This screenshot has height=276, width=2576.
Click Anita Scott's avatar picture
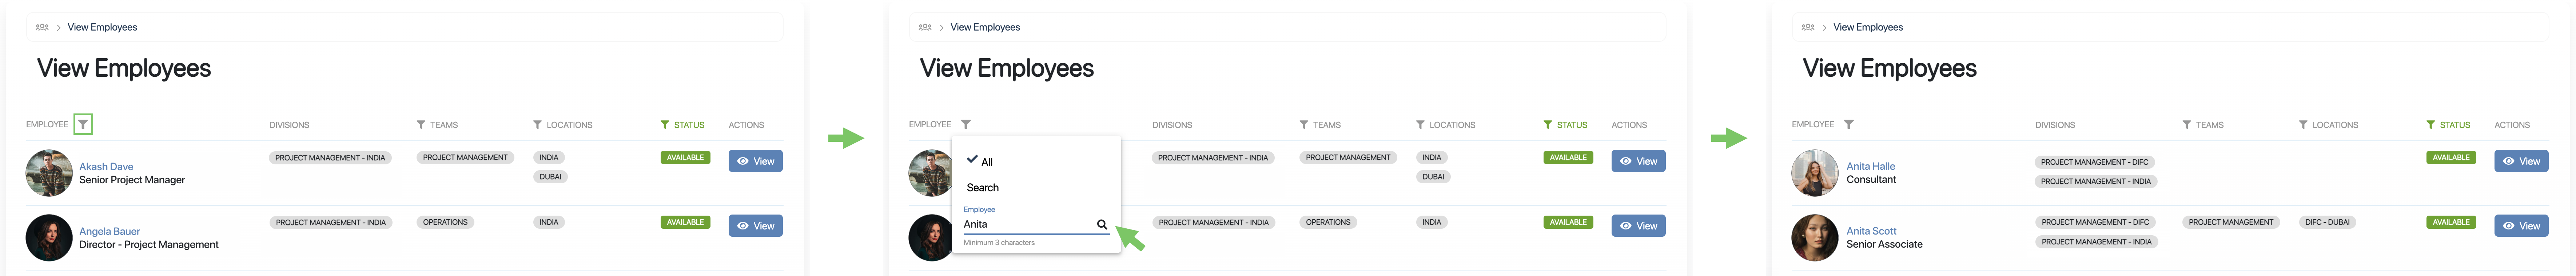coord(1815,237)
